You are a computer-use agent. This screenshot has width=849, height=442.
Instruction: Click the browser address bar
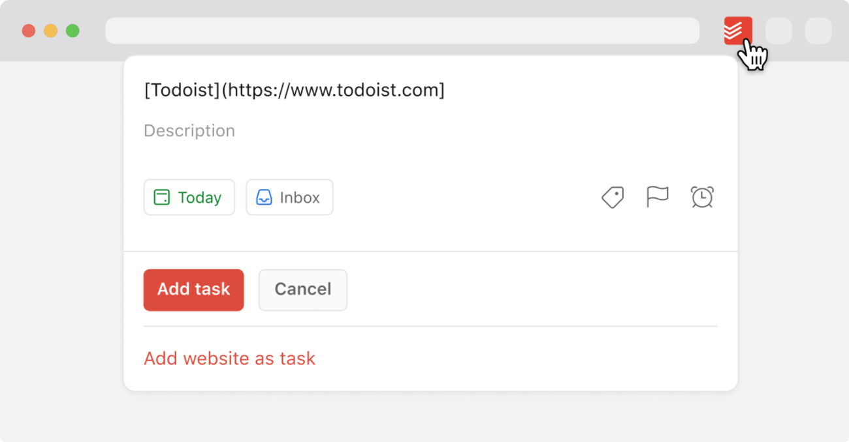point(403,31)
